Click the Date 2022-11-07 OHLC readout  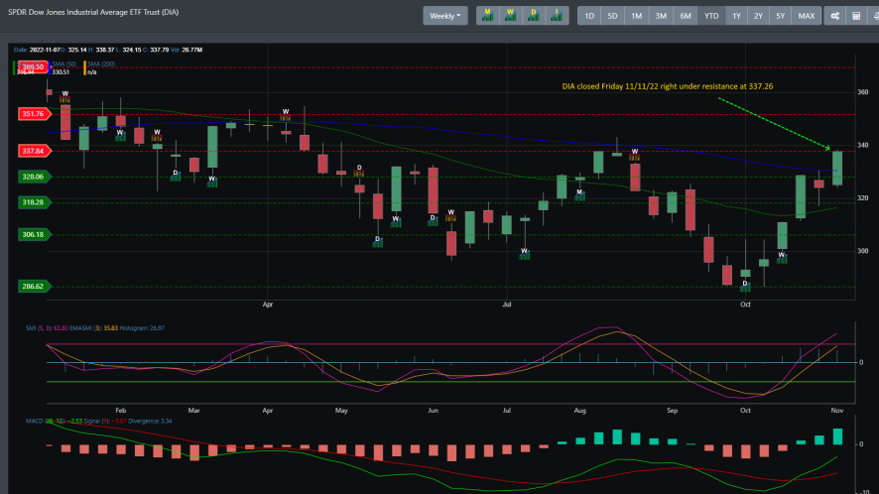tap(108, 50)
